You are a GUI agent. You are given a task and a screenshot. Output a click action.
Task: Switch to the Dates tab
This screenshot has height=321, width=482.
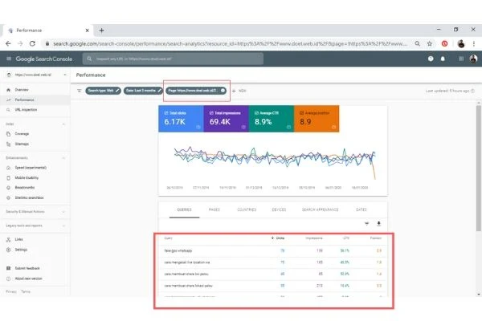click(x=361, y=209)
